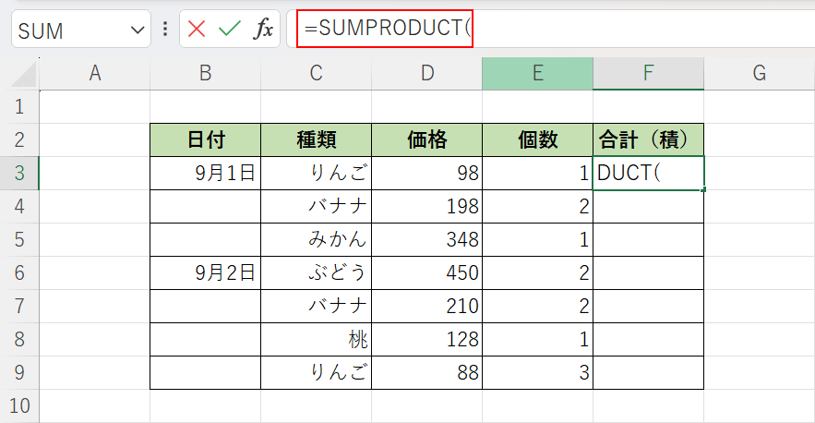Open the Name Box dropdown arrow
815x423 pixels.
click(x=138, y=30)
